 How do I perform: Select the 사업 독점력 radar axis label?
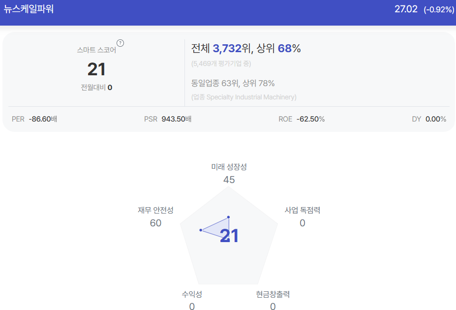[303, 210]
